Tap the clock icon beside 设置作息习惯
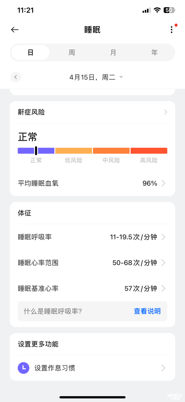185x402 pixels. click(x=23, y=368)
